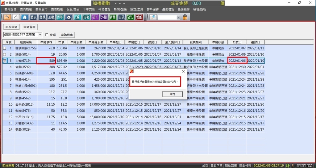Screen dimensions: 316x168
Task: Close the message dialog with X
Action: [183, 71]
